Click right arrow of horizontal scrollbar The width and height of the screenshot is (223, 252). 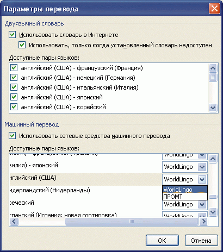(203, 221)
